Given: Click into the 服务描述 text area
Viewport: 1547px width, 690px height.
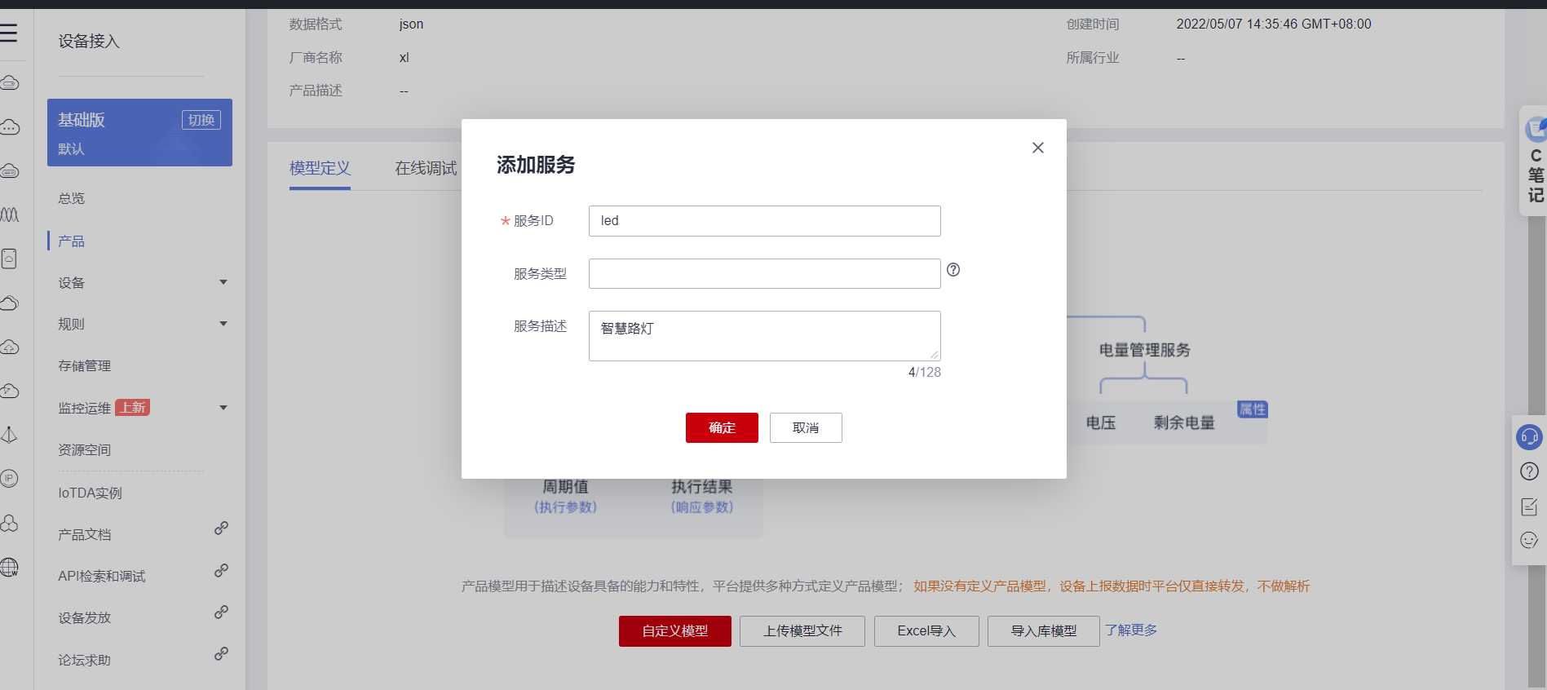Looking at the screenshot, I should [x=765, y=336].
